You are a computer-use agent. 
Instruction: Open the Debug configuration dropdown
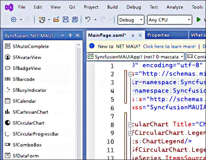pyautogui.click(x=131, y=20)
